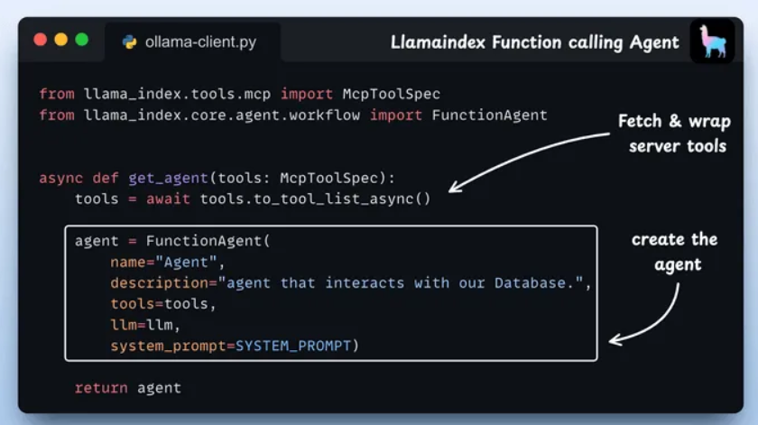Click the curved arrow pointing to FunctionAgent box
758x425 pixels.
click(x=644, y=314)
